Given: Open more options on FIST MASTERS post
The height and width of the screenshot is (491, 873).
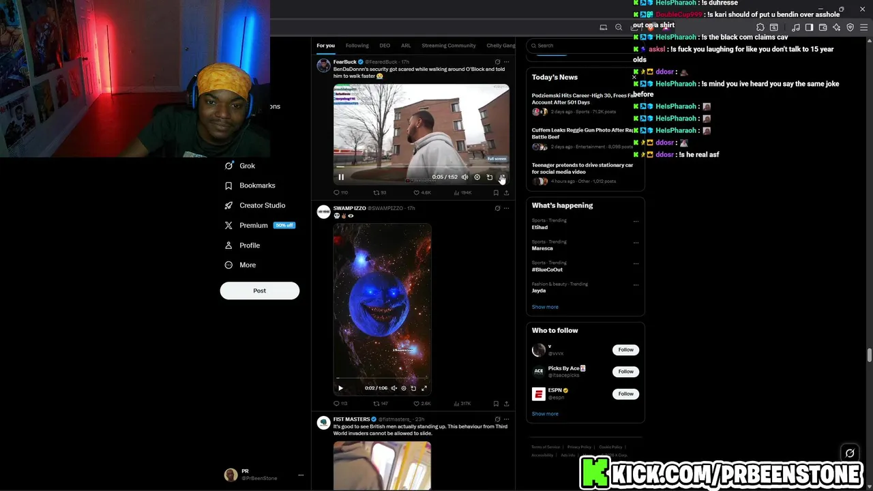Looking at the screenshot, I should tap(506, 419).
